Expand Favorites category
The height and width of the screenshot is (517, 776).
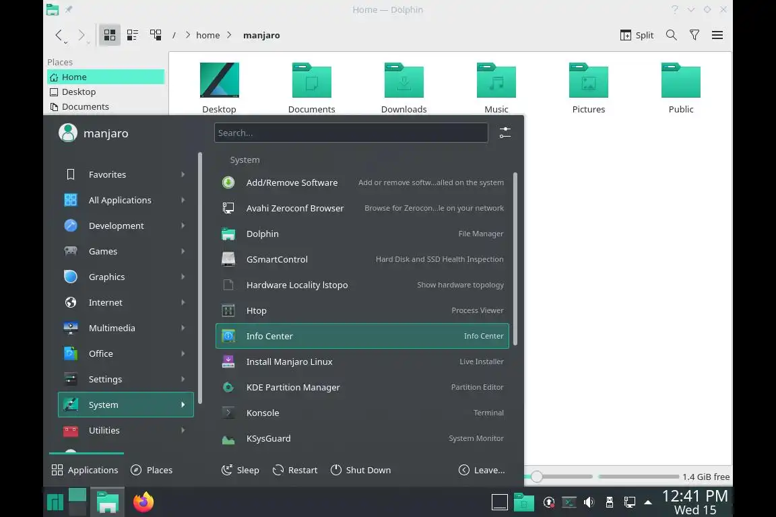tap(126, 174)
